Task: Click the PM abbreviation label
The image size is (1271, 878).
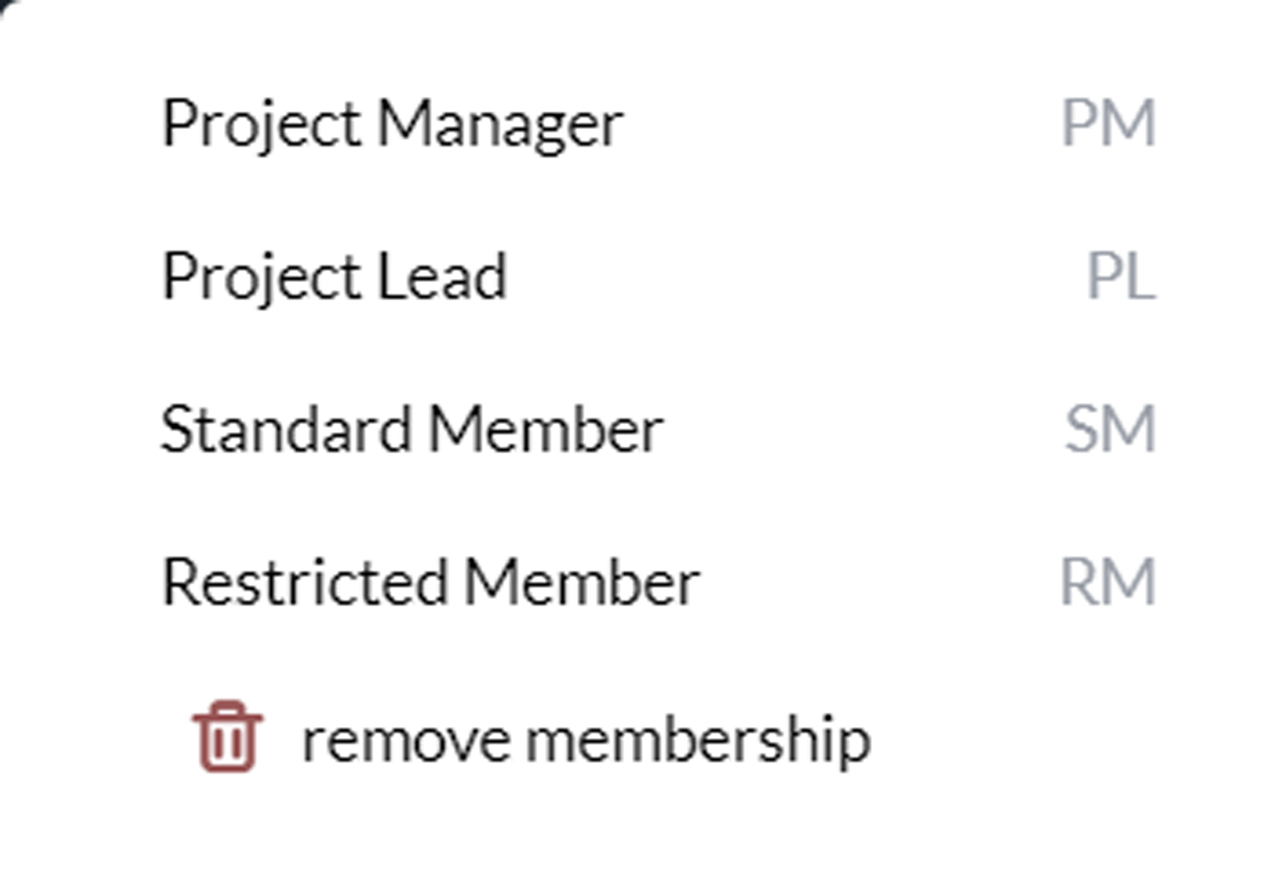Action: tap(1109, 123)
